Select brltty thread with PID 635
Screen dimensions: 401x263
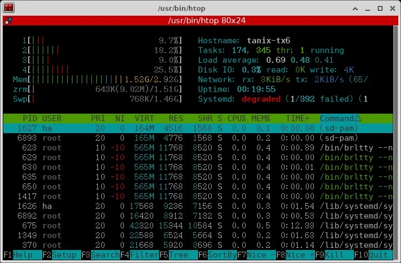(198, 177)
